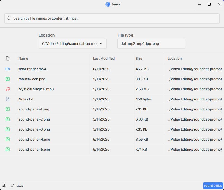
Task: Select mouse-icon.png file name
Action: pyautogui.click(x=32, y=79)
